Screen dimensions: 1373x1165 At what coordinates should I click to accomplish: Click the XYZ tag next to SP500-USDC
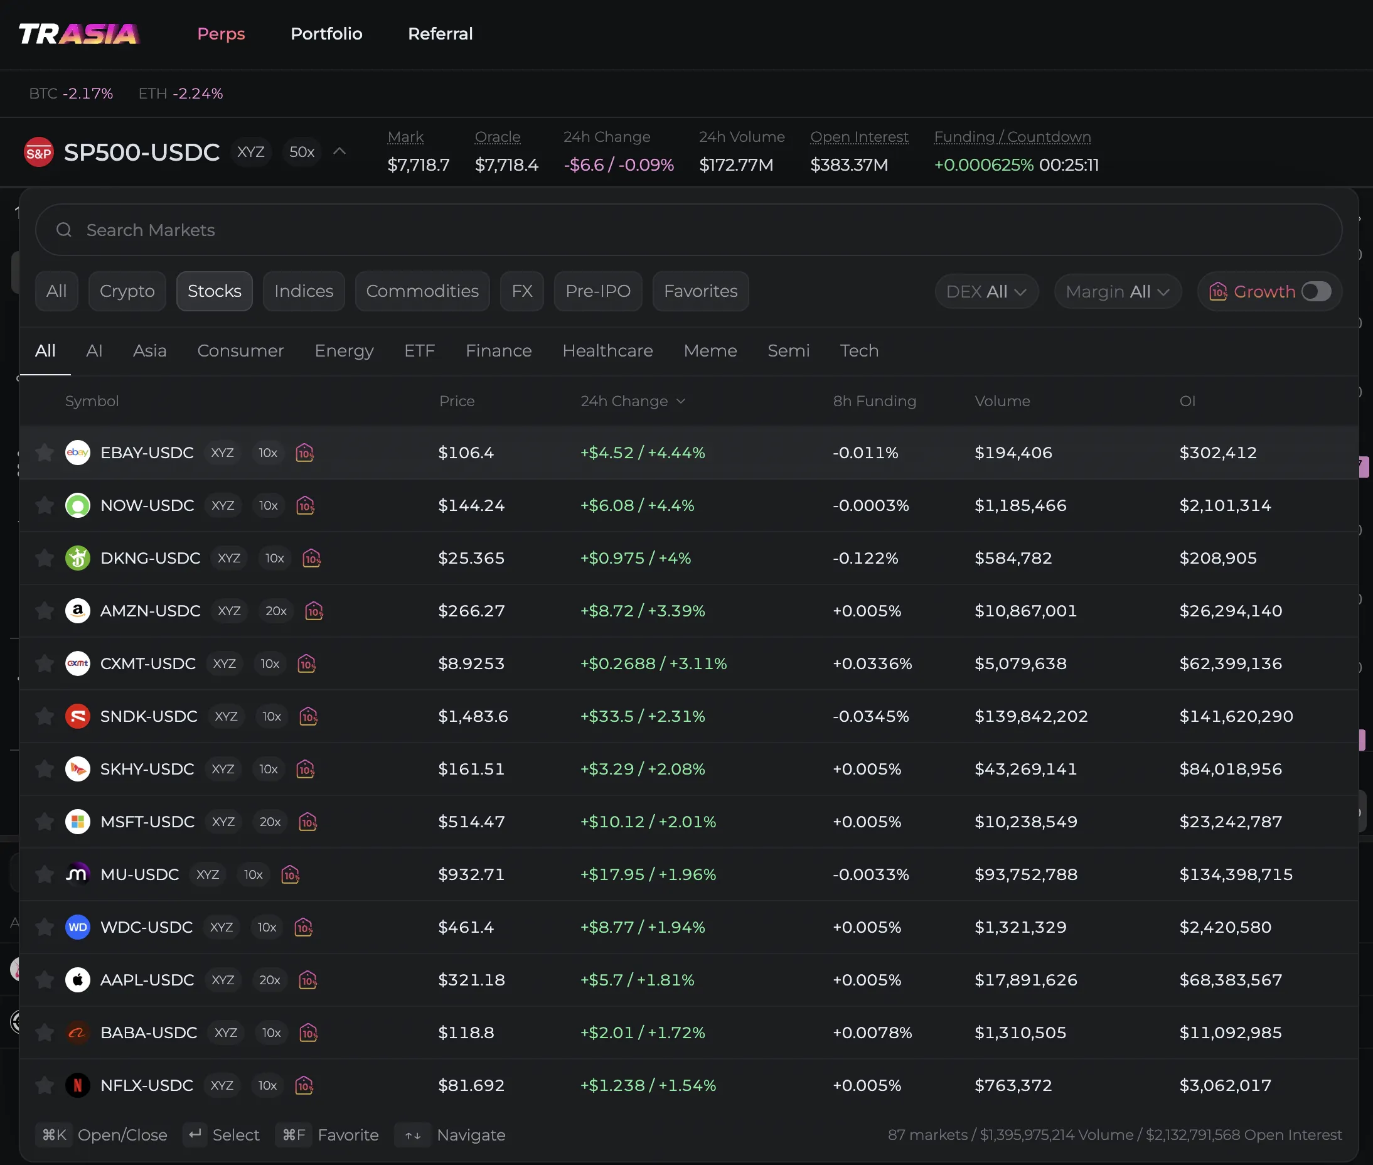[x=251, y=152]
